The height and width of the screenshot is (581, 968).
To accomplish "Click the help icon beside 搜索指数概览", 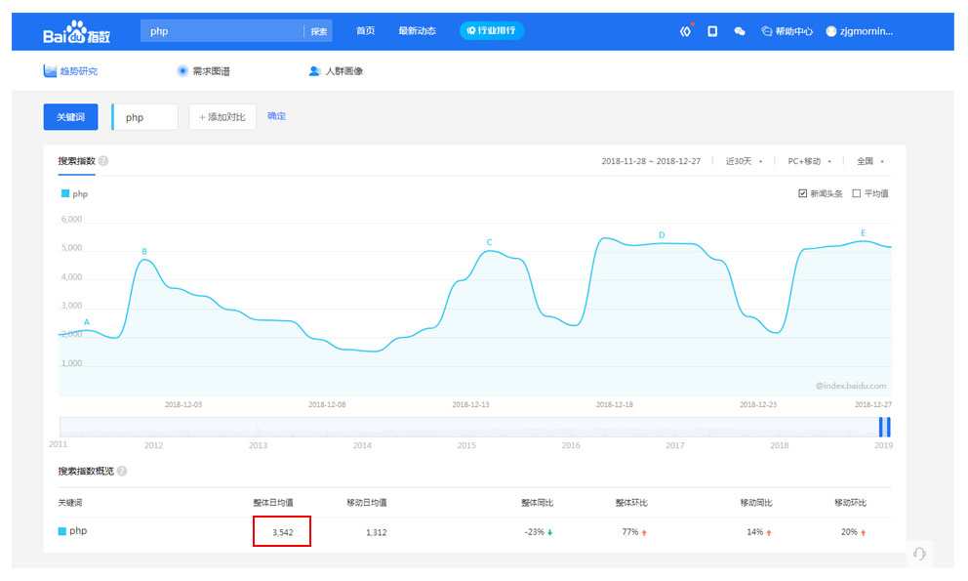I will coord(122,471).
